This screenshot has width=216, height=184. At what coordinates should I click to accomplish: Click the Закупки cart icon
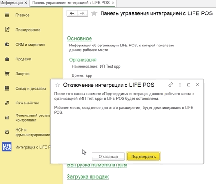pyautogui.click(x=7, y=74)
